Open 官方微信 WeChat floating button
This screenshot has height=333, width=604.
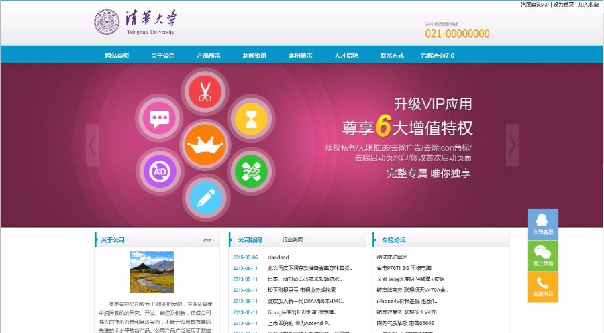(543, 256)
